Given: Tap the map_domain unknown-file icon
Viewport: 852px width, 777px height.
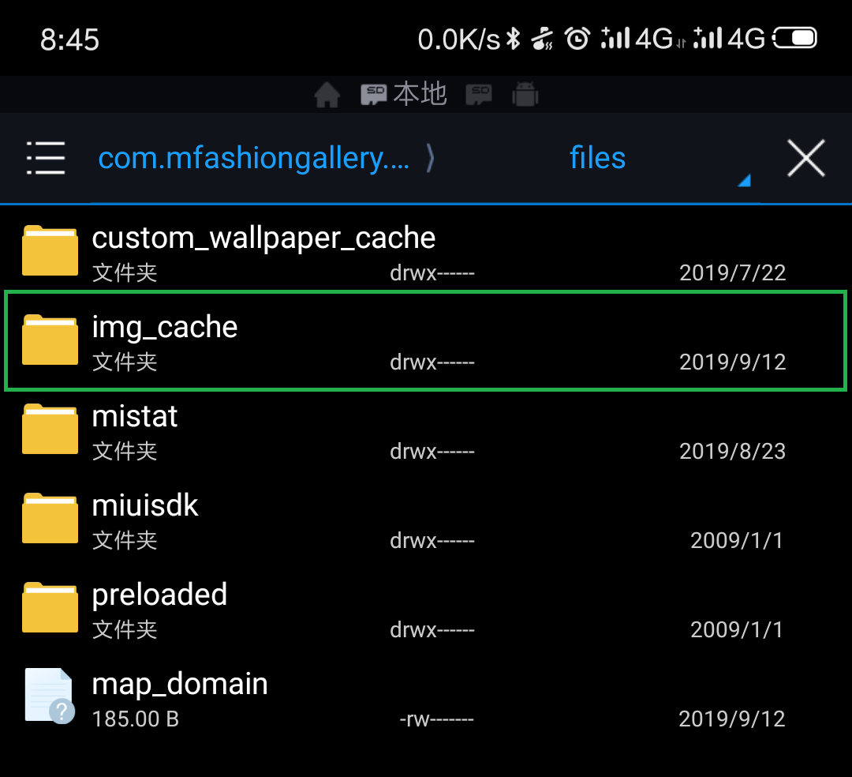Looking at the screenshot, I should 50,696.
